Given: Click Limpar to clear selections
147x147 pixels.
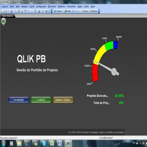Looking at the screenshot, I should point(58,11).
